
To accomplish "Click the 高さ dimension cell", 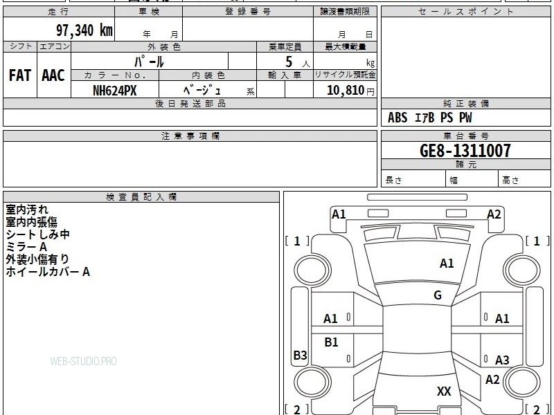I will click(x=525, y=179).
